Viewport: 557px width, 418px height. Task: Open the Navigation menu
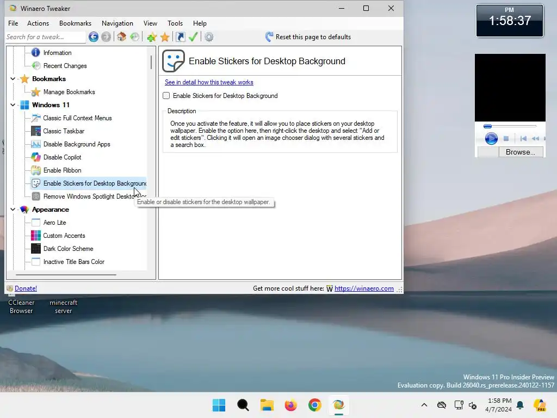point(117,23)
